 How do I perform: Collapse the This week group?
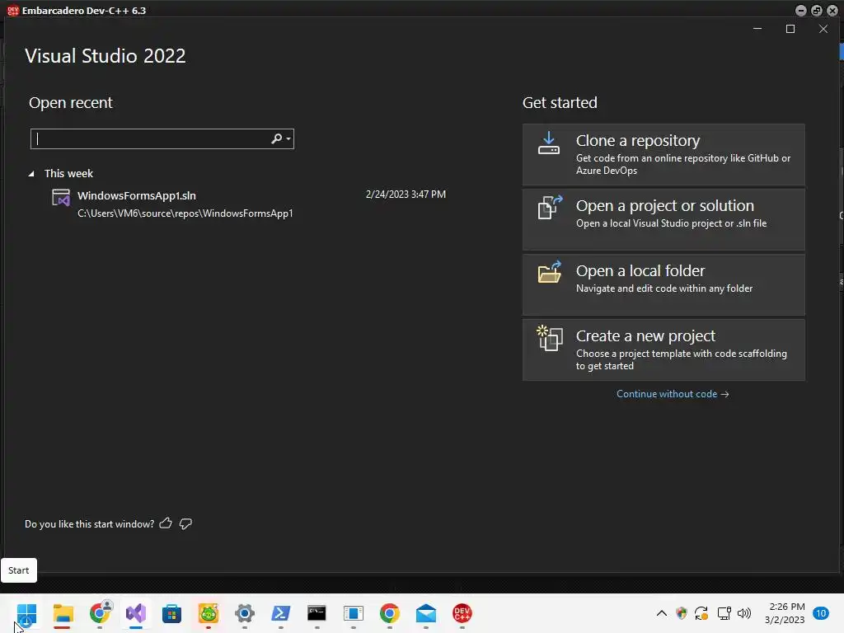pyautogui.click(x=31, y=173)
